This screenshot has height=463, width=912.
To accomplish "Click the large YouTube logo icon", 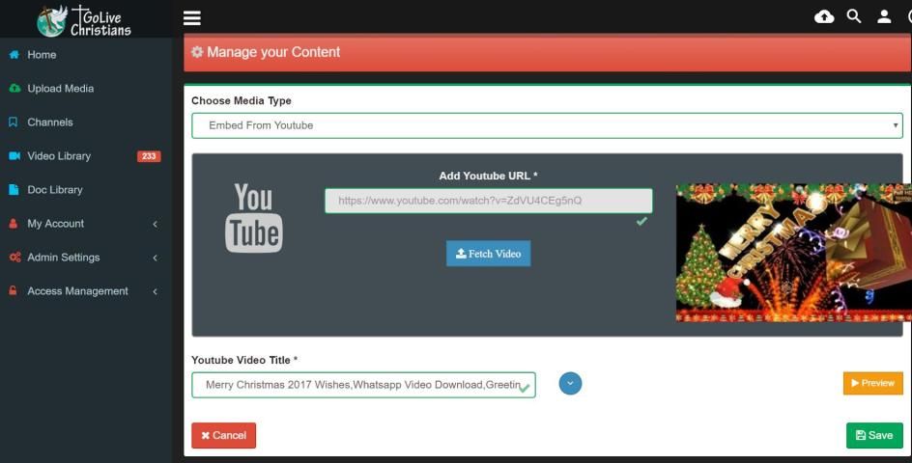I will click(254, 218).
